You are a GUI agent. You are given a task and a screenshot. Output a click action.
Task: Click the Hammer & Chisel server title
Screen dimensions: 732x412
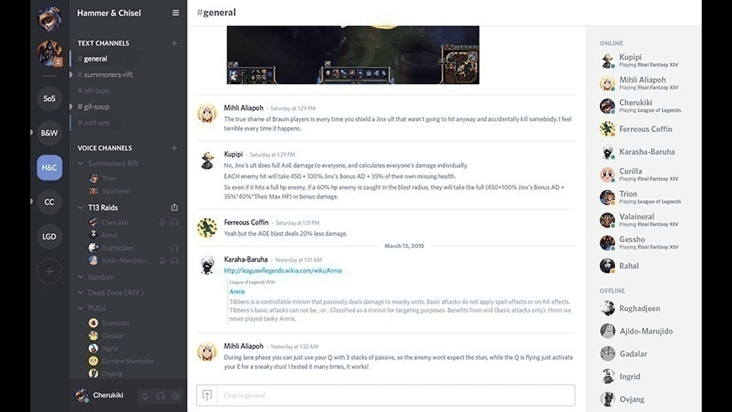tap(109, 13)
